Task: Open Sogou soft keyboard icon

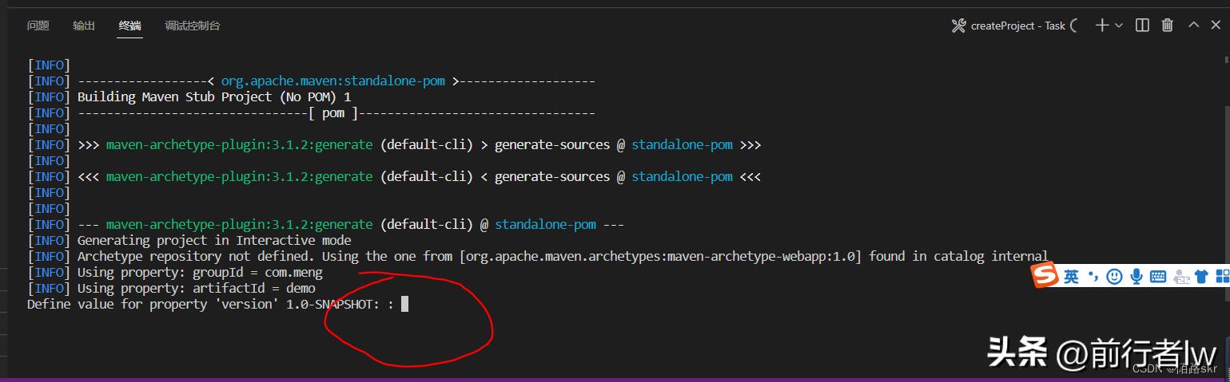Action: 1157,277
